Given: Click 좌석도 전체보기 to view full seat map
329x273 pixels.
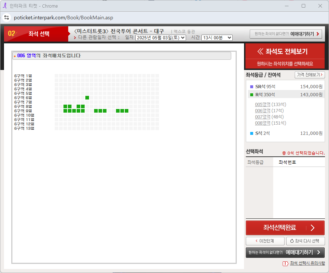Looking at the screenshot, I should (x=285, y=51).
